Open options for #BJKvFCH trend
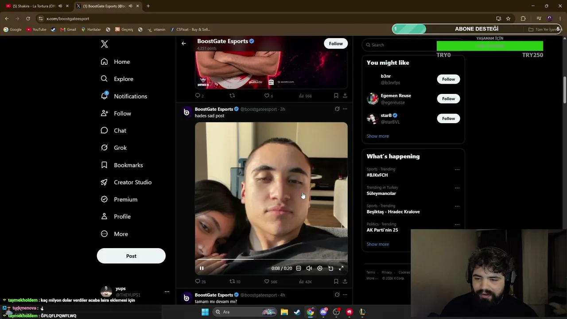Screen dimensions: 567x319 tap(457, 170)
